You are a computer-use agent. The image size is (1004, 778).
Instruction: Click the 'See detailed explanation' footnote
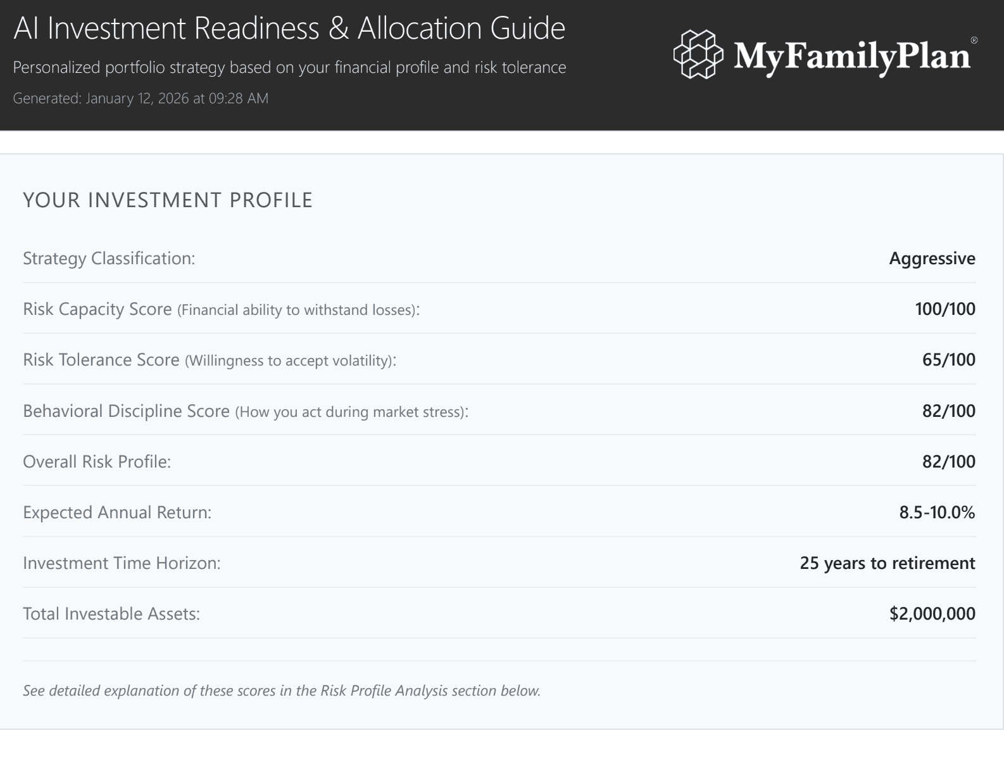282,691
